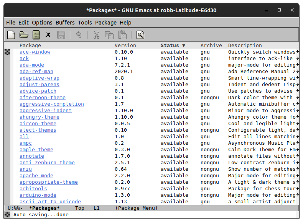
Task: Close buffer with the X toolbar icon
Action: pyautogui.click(x=48, y=35)
